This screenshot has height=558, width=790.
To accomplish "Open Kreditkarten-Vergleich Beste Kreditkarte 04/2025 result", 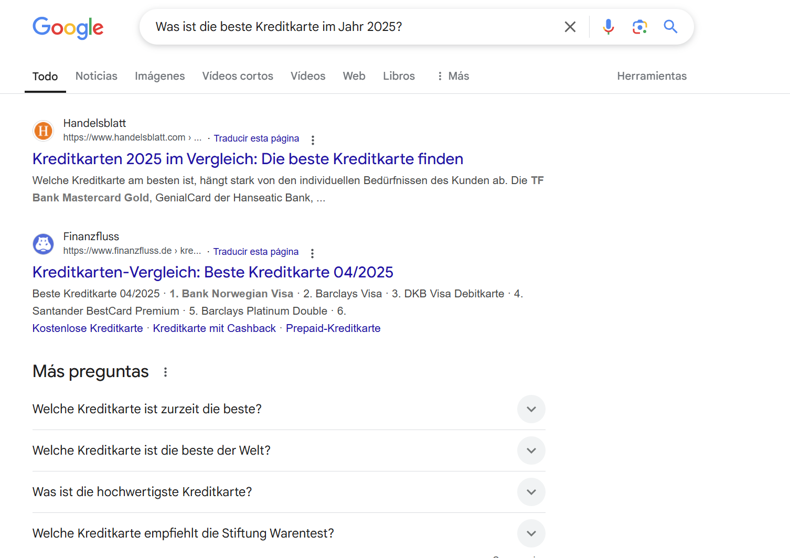I will click(213, 272).
